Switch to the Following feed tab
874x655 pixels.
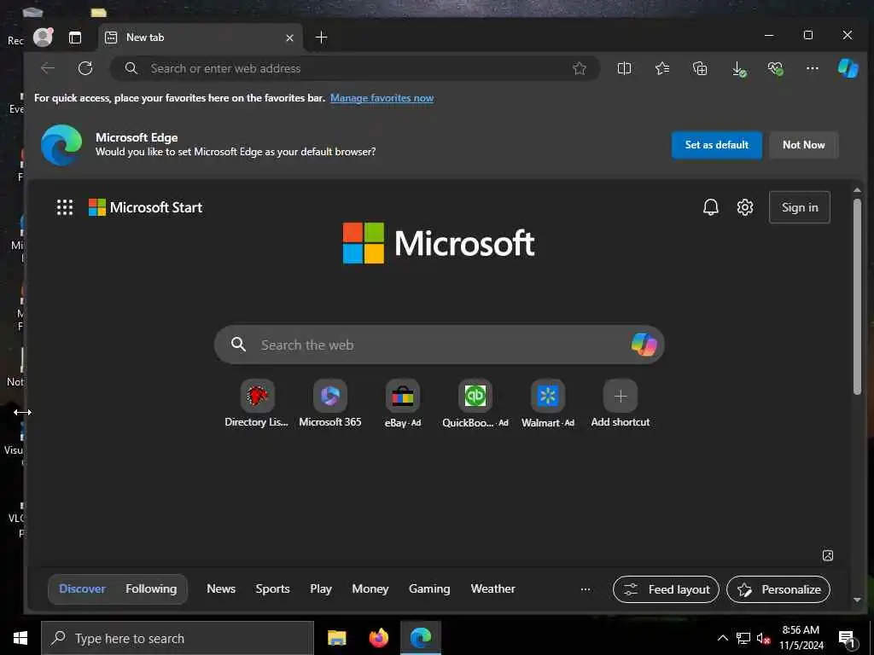(151, 588)
